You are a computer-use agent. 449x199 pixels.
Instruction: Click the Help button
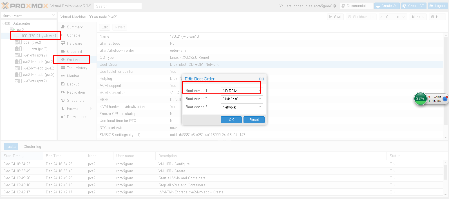[437, 17]
